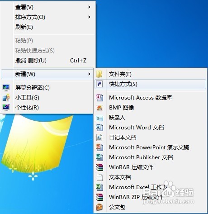Click the blank text document icon
This screenshot has height=214, width=208.
pyautogui.click(x=99, y=177)
